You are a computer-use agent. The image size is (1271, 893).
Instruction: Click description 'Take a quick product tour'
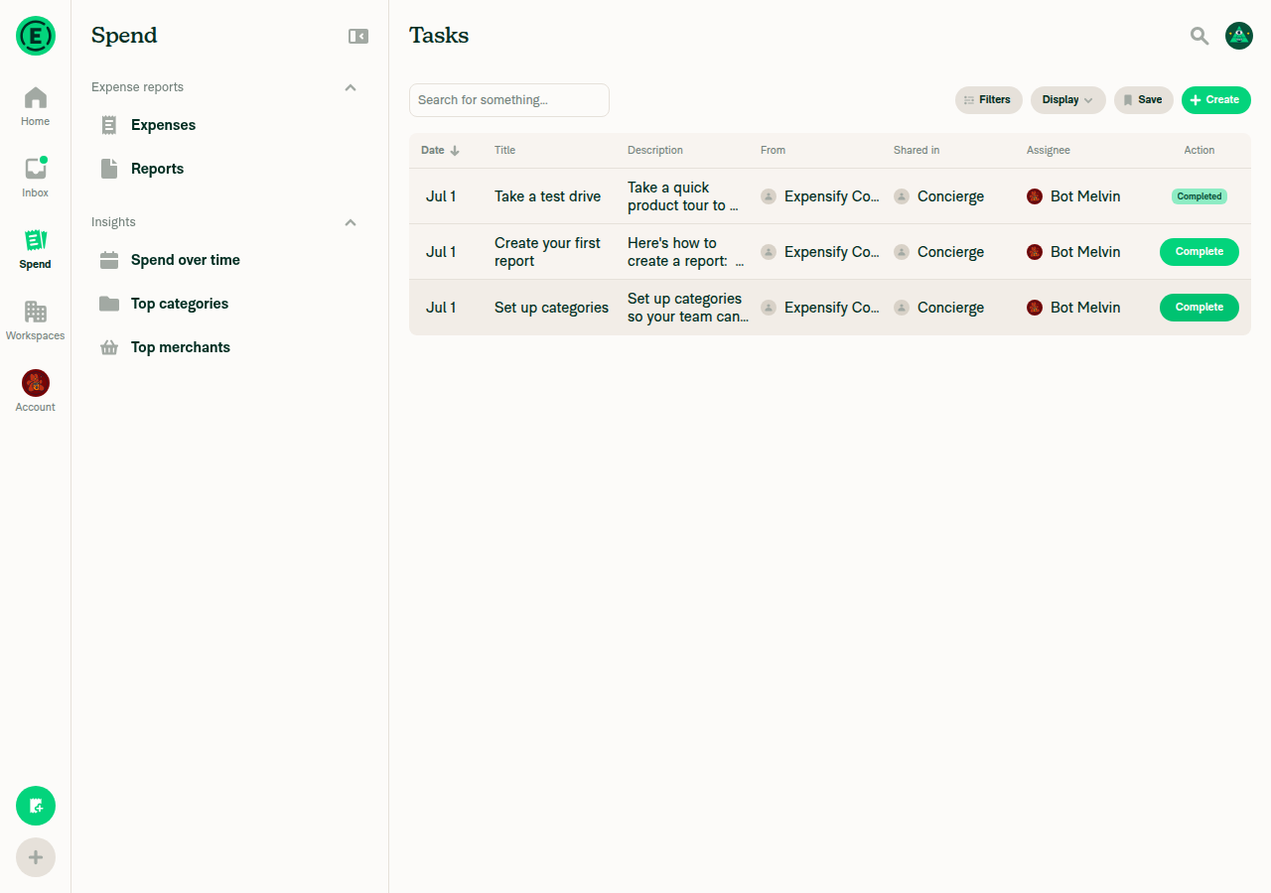click(x=683, y=196)
